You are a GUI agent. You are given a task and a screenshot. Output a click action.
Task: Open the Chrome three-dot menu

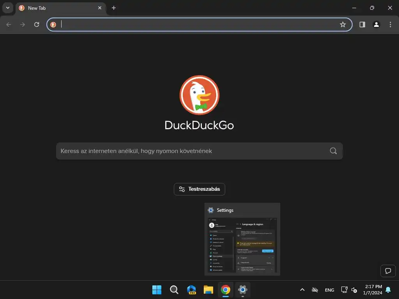coord(390,25)
